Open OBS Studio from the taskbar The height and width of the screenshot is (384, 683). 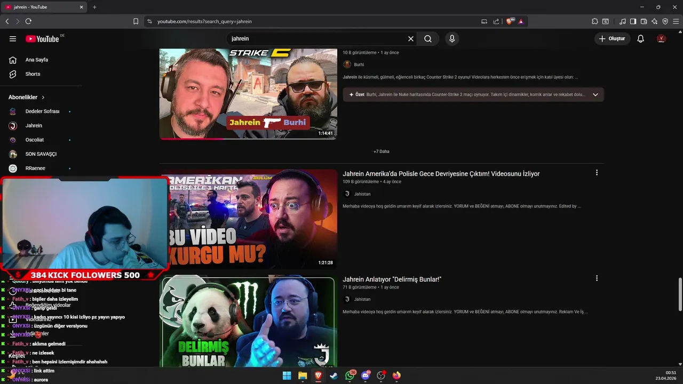(381, 375)
